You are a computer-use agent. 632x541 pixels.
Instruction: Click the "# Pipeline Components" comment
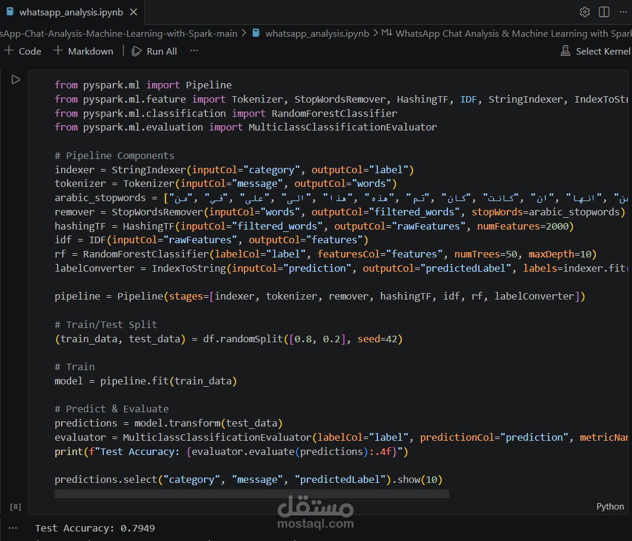(x=115, y=155)
